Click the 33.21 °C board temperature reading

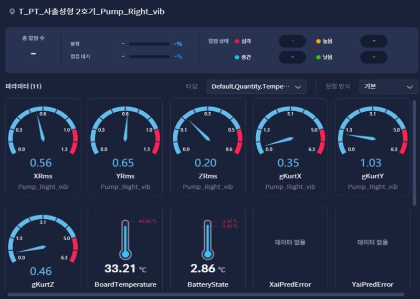[125, 269]
